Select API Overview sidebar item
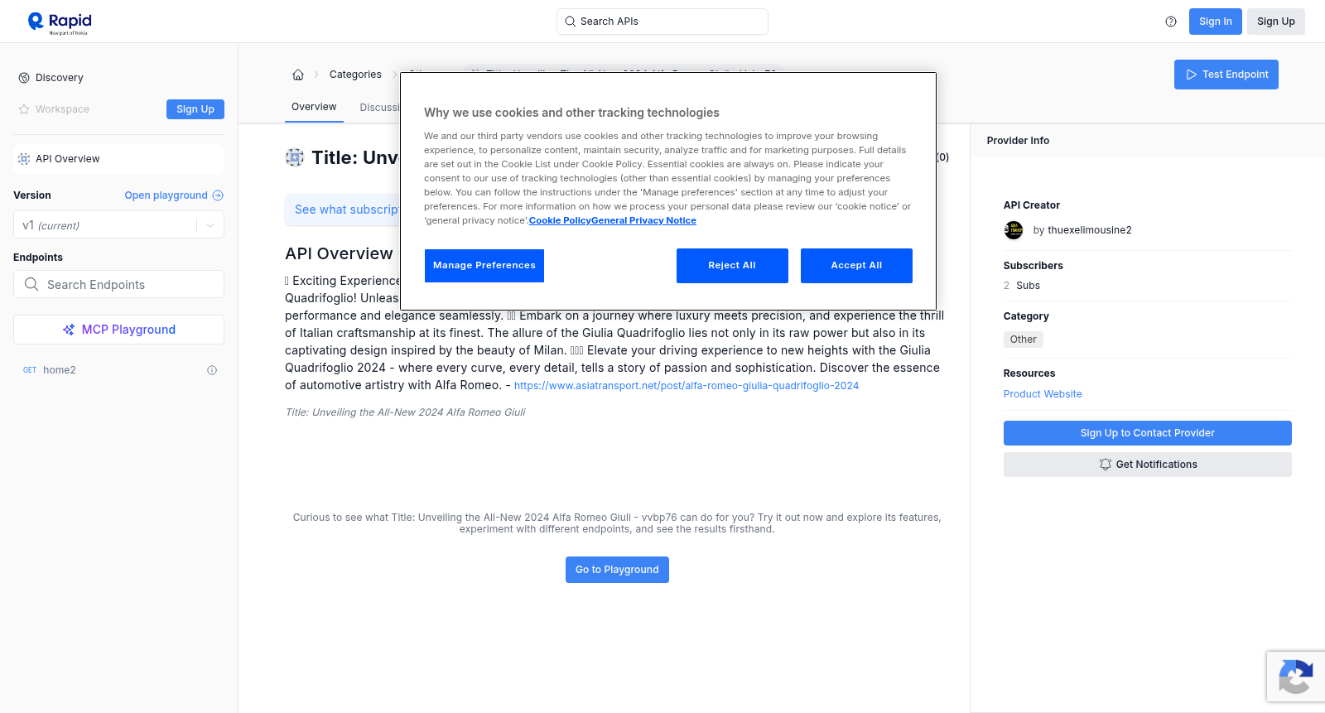Screen dimensions: 1325x713 point(118,159)
